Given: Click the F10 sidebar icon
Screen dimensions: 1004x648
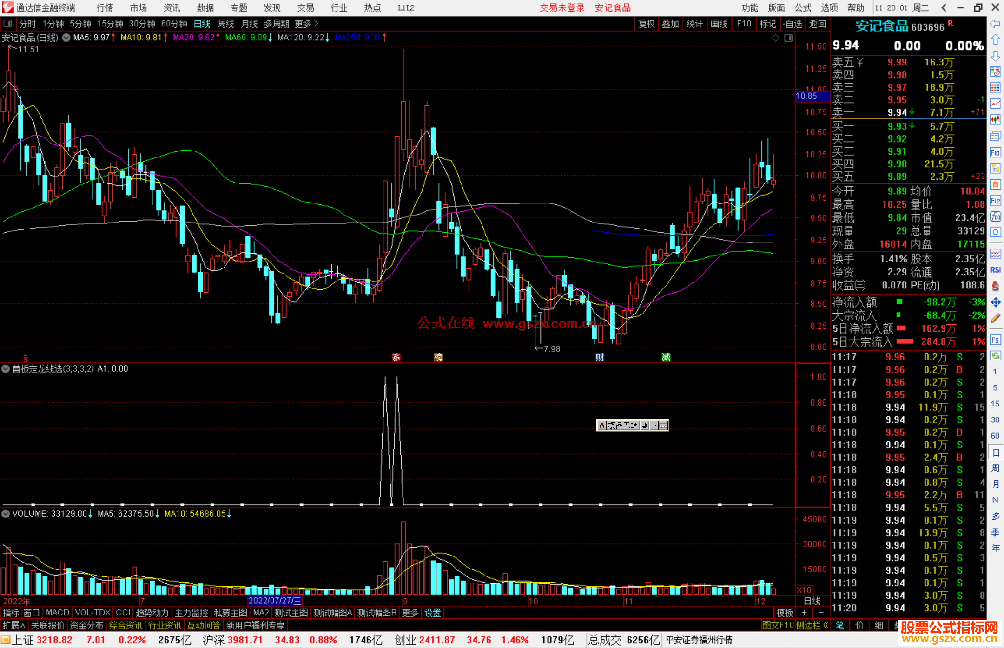Looking at the screenshot, I should [x=995, y=152].
